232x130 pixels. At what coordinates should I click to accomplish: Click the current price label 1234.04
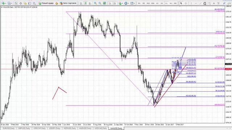pyautogui.click(x=228, y=64)
